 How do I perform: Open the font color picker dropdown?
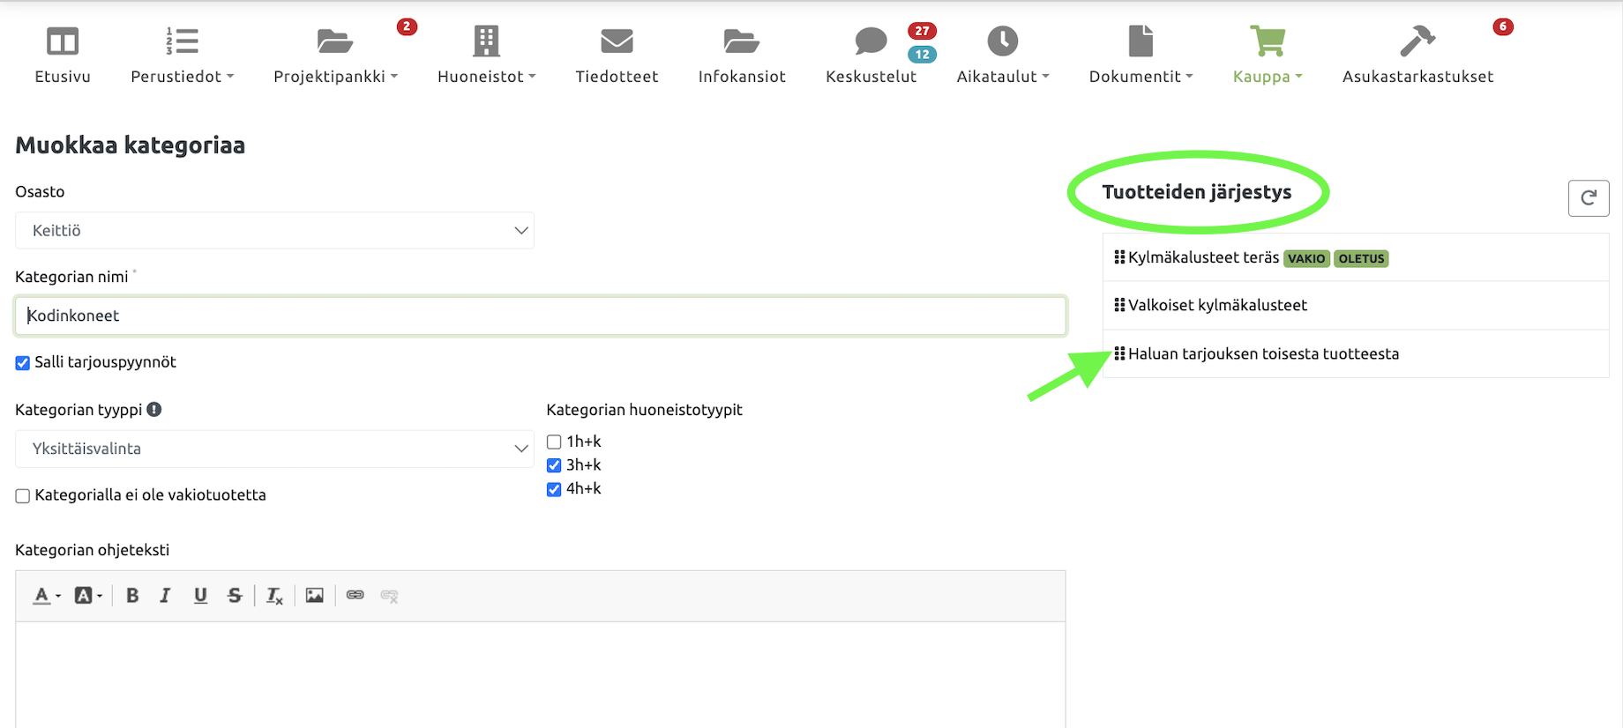pos(46,596)
